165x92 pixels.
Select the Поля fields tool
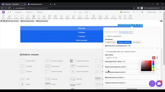coord(39,17)
